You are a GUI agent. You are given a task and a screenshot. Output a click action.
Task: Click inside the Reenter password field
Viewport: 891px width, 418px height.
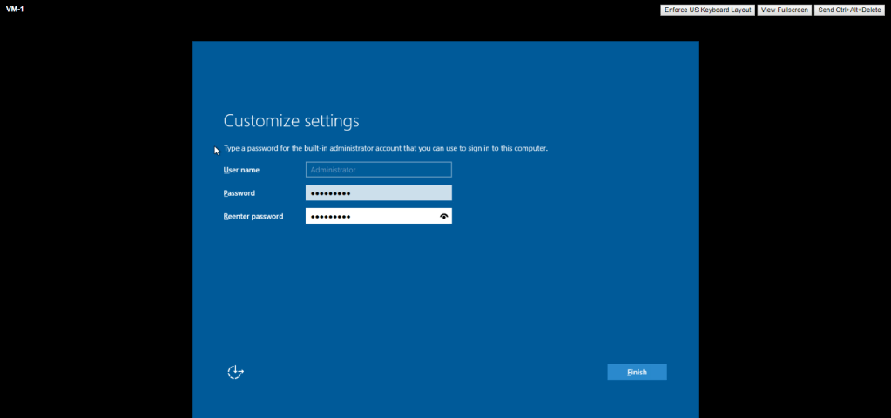pyautogui.click(x=392, y=216)
